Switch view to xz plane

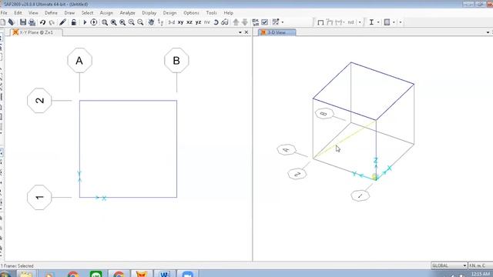coord(189,22)
